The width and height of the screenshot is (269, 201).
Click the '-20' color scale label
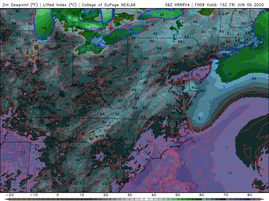pyautogui.click(x=10, y=195)
